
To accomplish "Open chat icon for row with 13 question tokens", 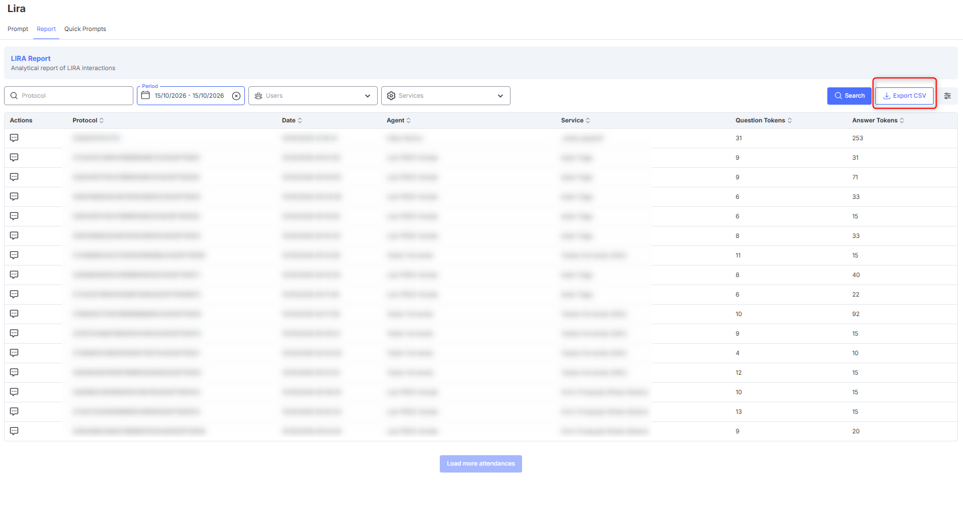I will click(x=14, y=412).
